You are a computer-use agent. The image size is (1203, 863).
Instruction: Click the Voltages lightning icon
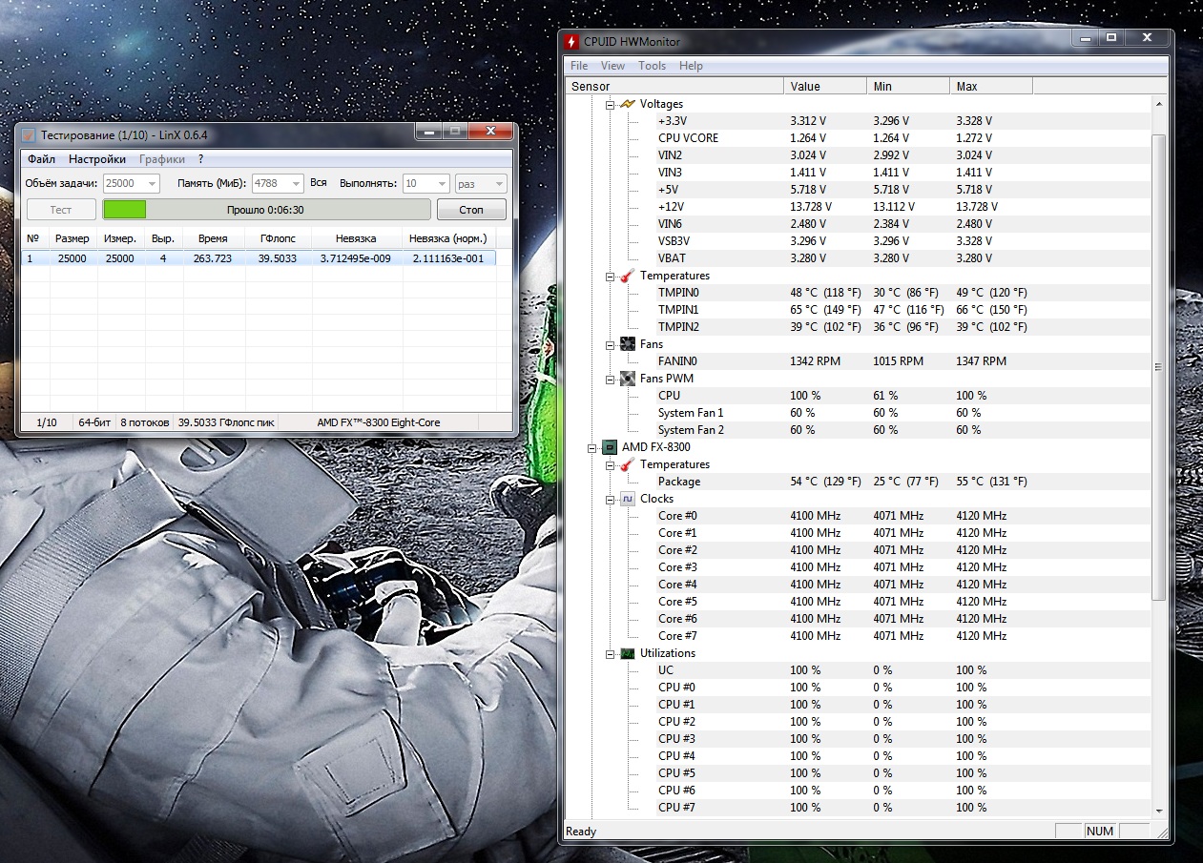click(627, 104)
